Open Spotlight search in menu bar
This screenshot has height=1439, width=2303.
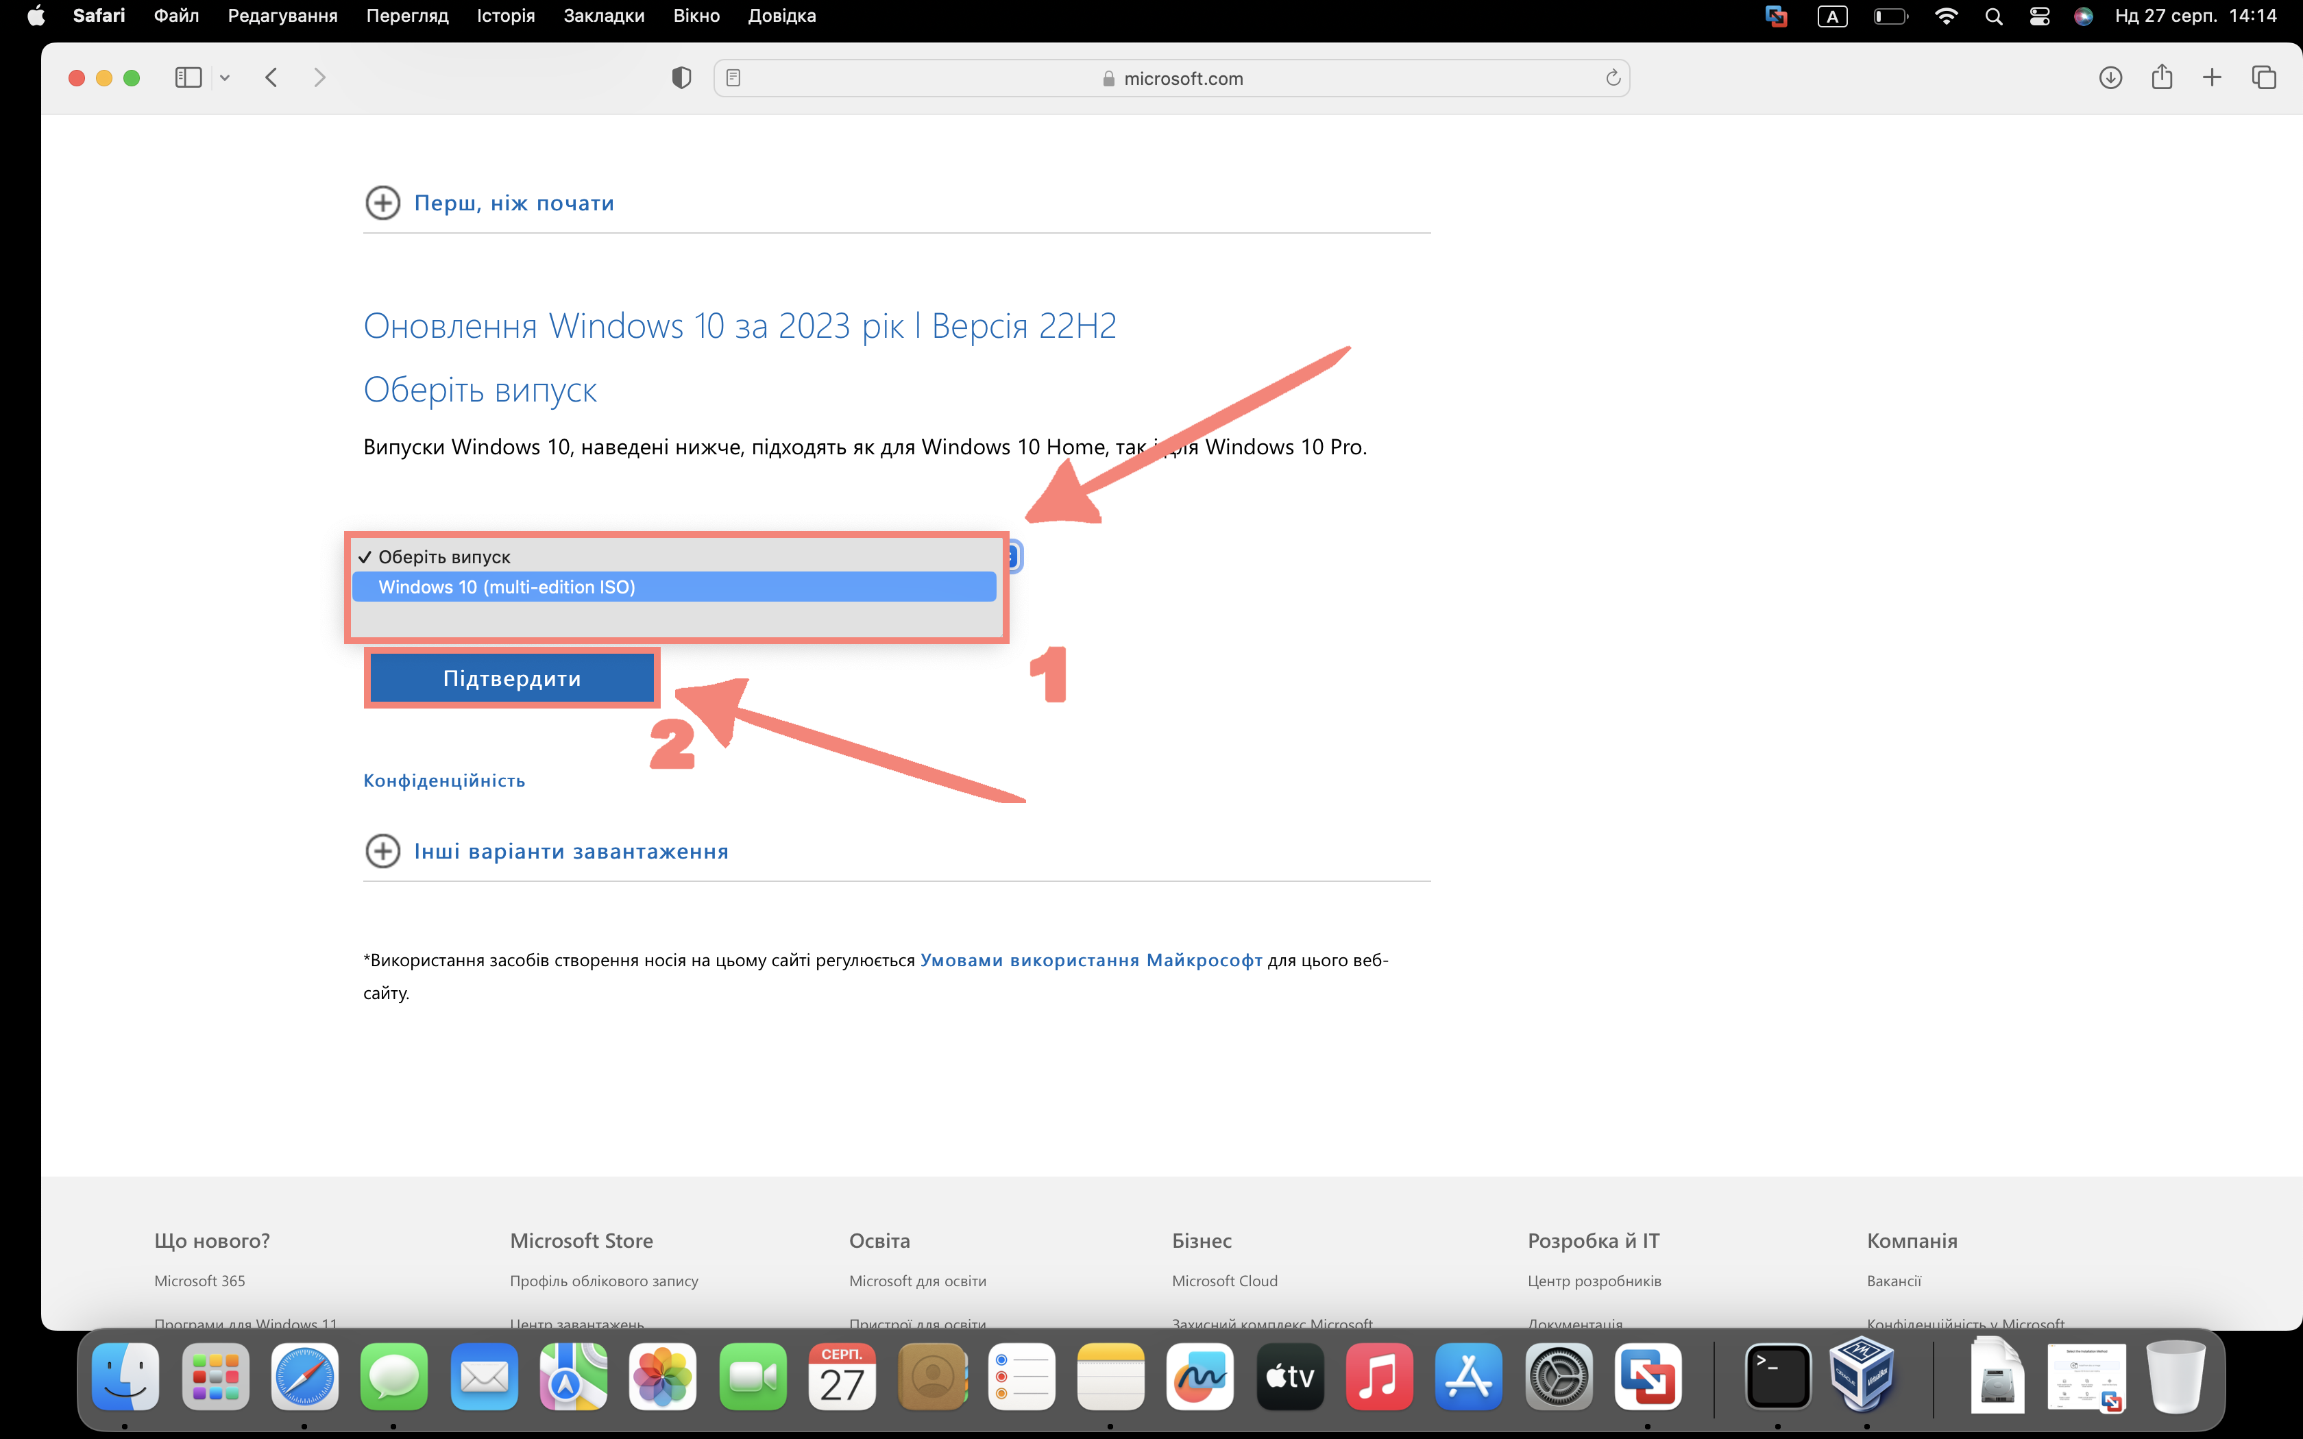coord(1994,16)
